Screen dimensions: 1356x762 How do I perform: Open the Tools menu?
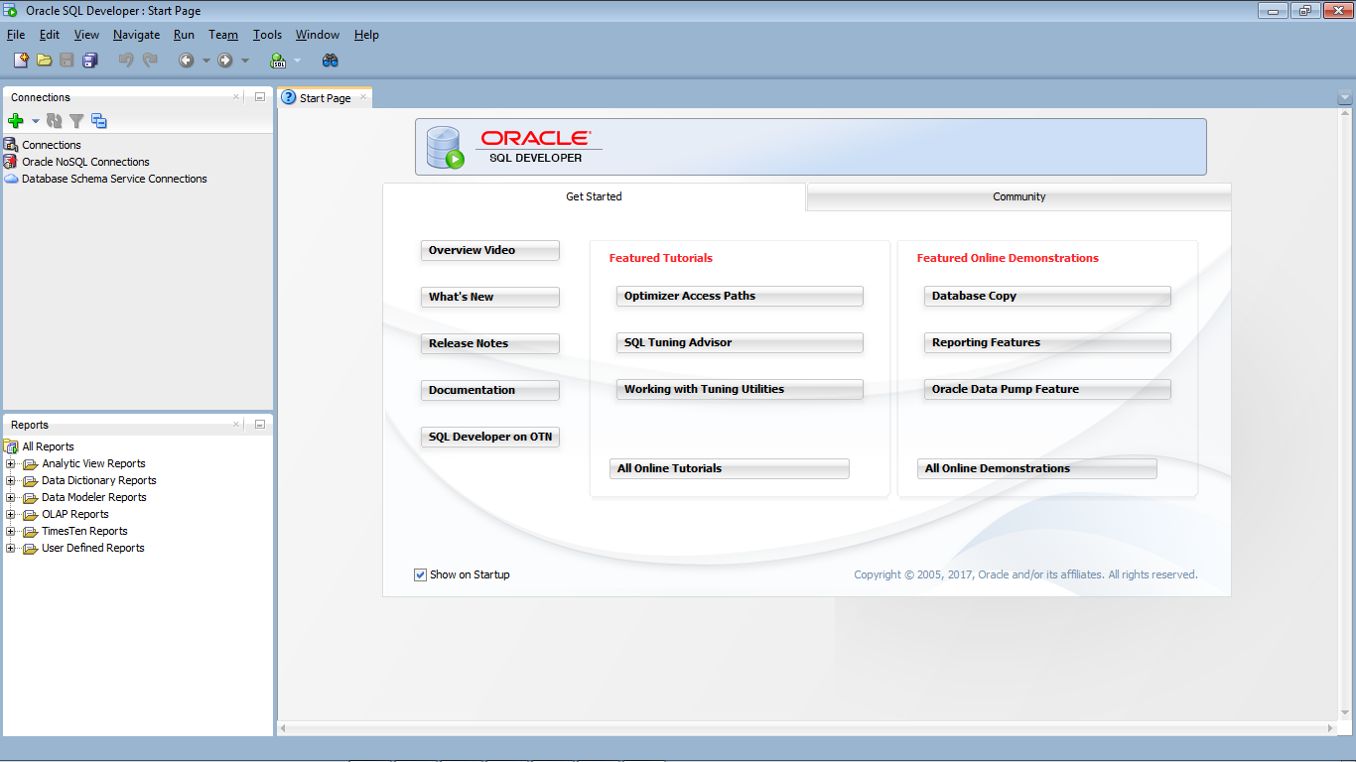pyautogui.click(x=267, y=34)
